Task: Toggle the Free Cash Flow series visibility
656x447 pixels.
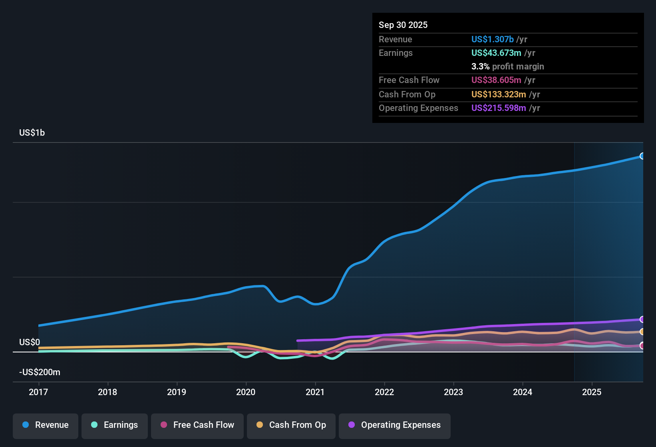Action: pyautogui.click(x=197, y=426)
